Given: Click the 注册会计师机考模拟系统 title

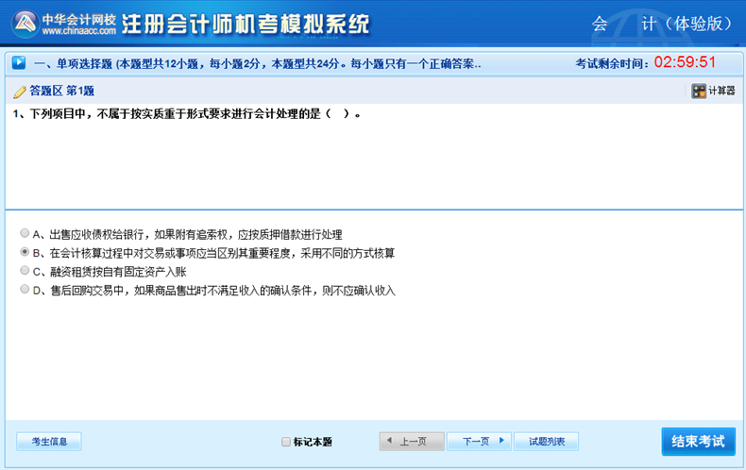Looking at the screenshot, I should coord(246,24).
